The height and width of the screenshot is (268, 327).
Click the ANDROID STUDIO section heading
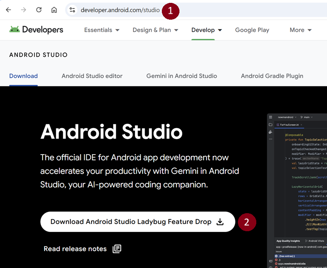[38, 55]
